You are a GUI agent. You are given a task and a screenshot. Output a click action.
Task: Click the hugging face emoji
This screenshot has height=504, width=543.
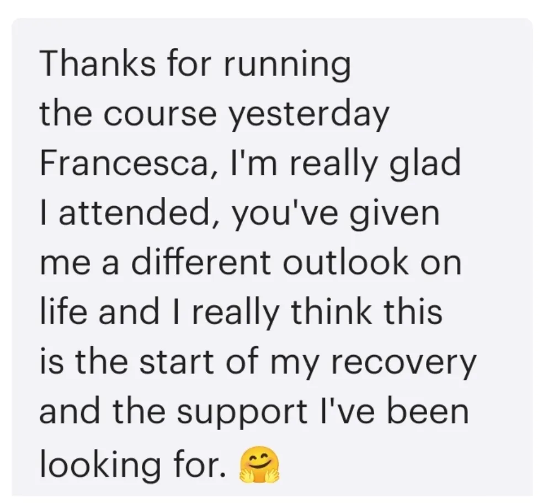259,465
